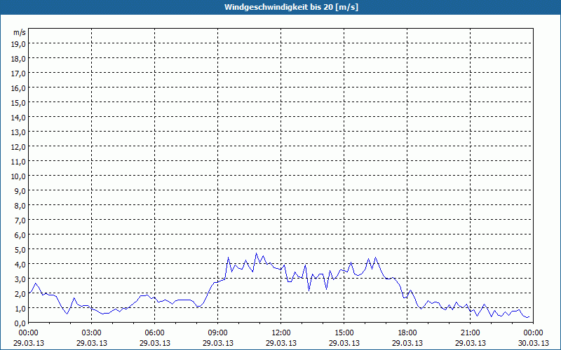
Task: Pick the y-axis label '15,0'
Action: coord(18,103)
